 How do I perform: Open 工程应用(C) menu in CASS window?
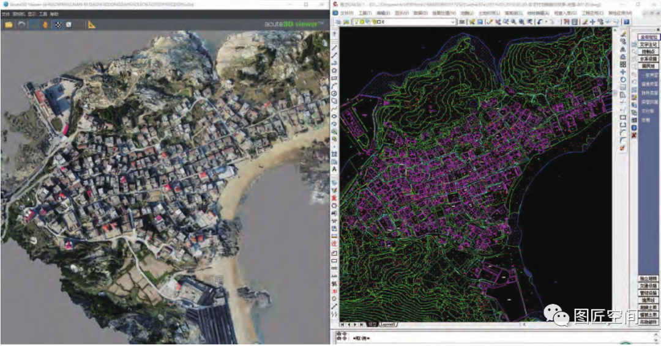[592, 13]
